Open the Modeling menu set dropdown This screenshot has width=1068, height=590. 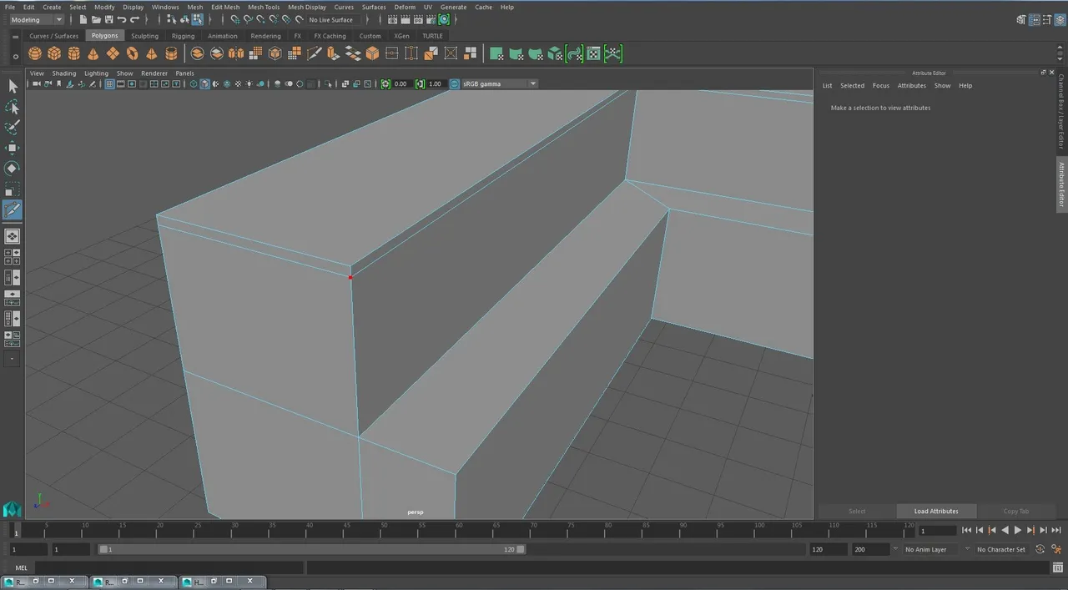point(36,19)
